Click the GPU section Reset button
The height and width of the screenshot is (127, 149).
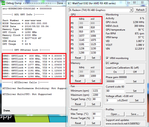[x=78, y=58]
